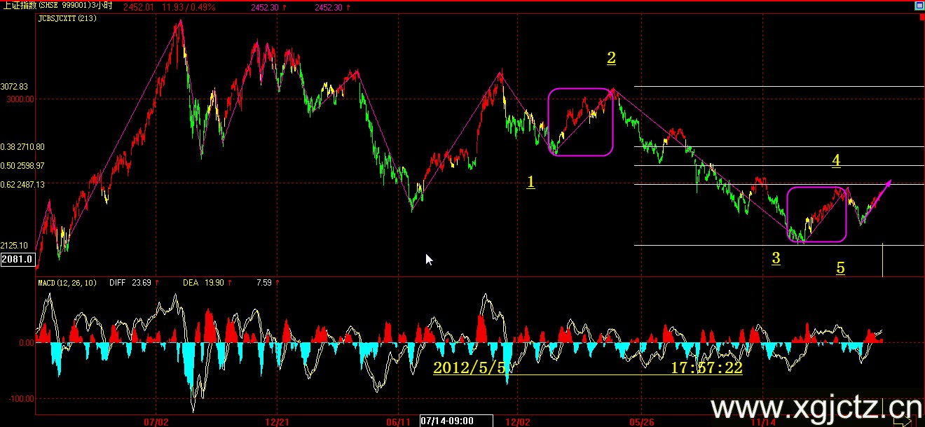Click the 2012/5/5 date annotation
This screenshot has height=427, width=925.
(x=469, y=367)
